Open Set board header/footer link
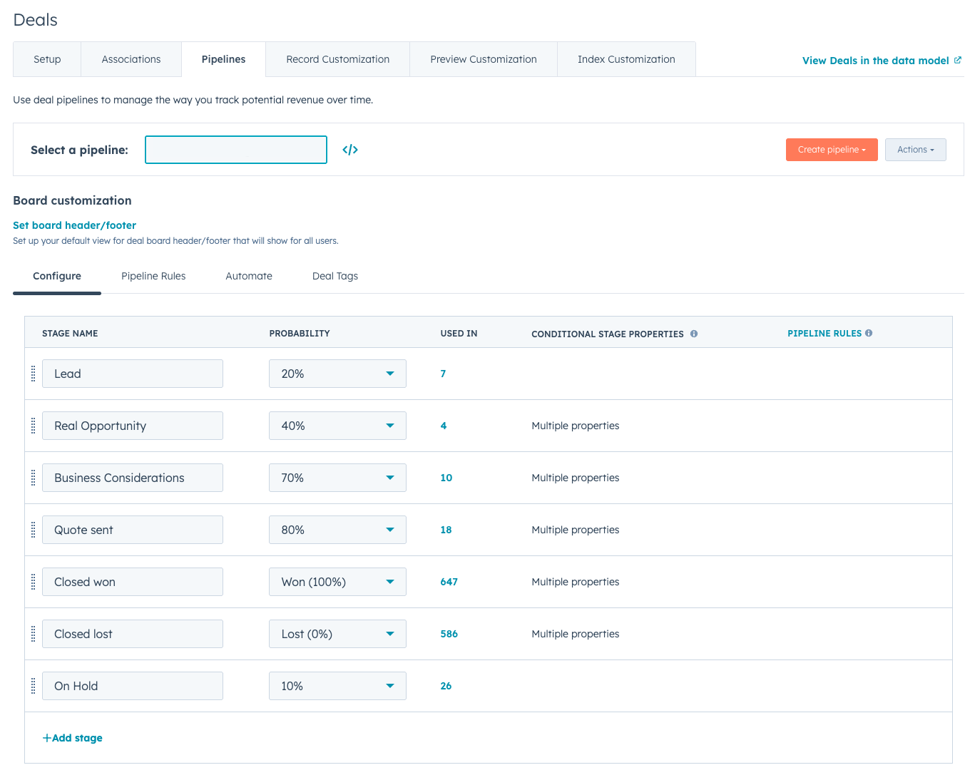This screenshot has width=965, height=775. [x=74, y=225]
